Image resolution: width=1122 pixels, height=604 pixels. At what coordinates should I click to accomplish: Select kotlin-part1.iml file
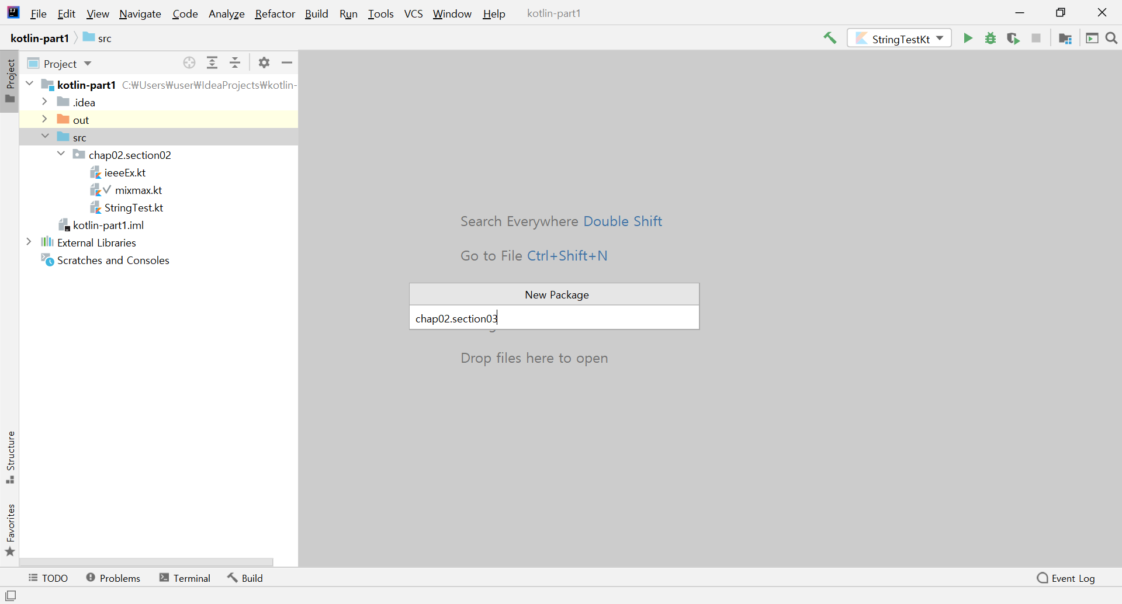coord(108,225)
